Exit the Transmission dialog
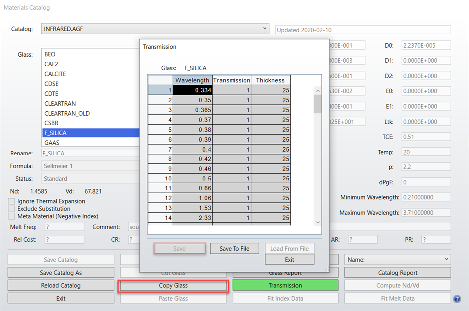The height and width of the screenshot is (311, 469). point(289,259)
